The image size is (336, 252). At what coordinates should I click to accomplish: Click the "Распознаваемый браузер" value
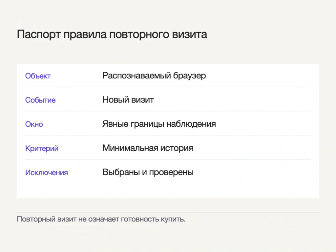[x=154, y=76]
